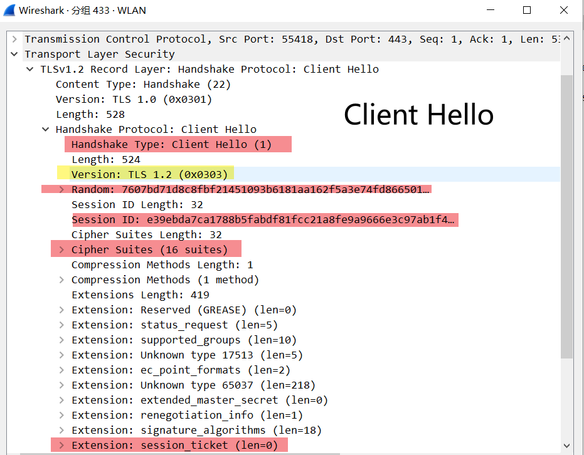Click the scrollbar up arrow
584x455 pixels.
(567, 39)
